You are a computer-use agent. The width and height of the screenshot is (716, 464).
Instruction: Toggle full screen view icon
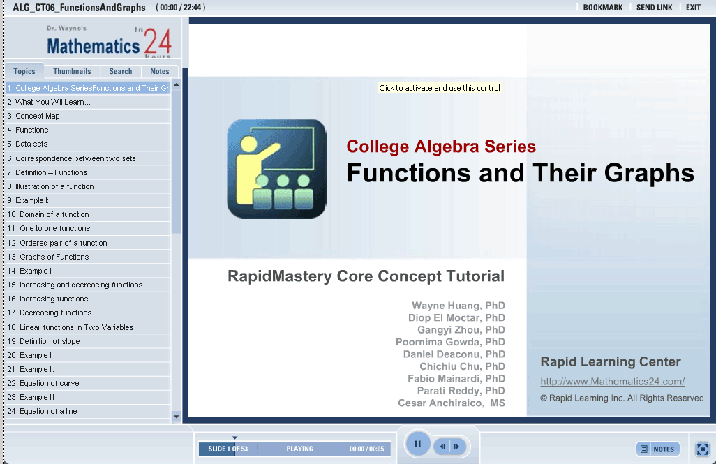[703, 449]
